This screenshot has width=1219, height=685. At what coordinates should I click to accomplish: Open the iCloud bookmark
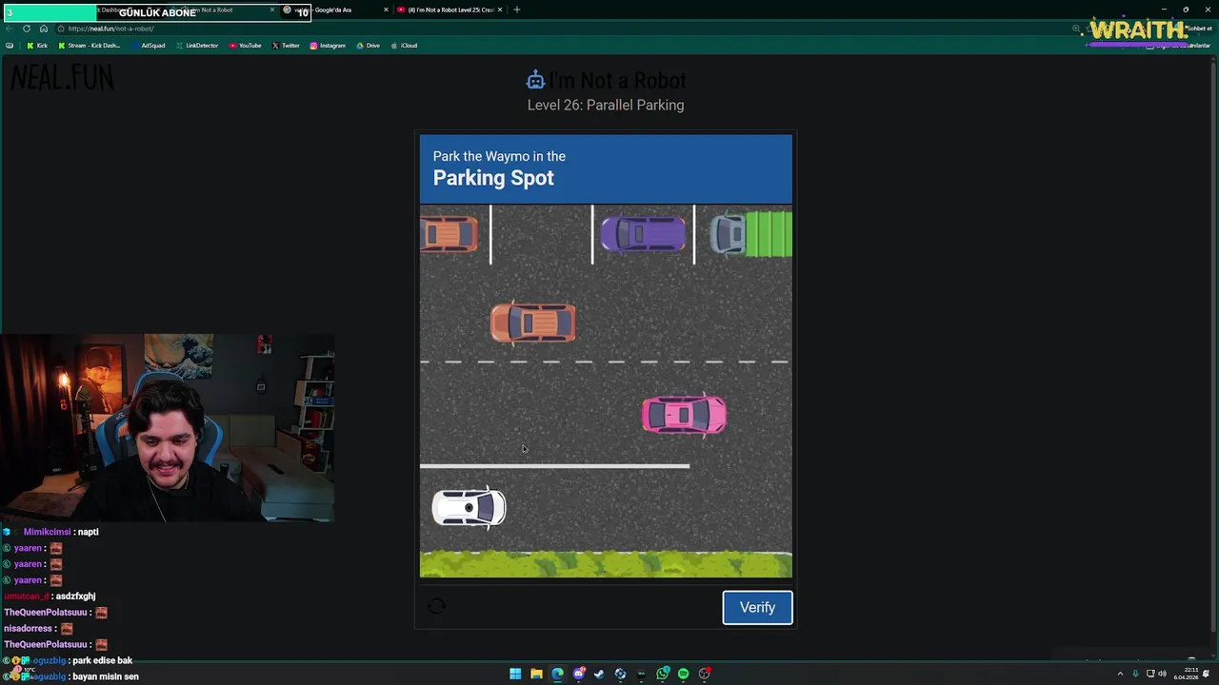(404, 46)
